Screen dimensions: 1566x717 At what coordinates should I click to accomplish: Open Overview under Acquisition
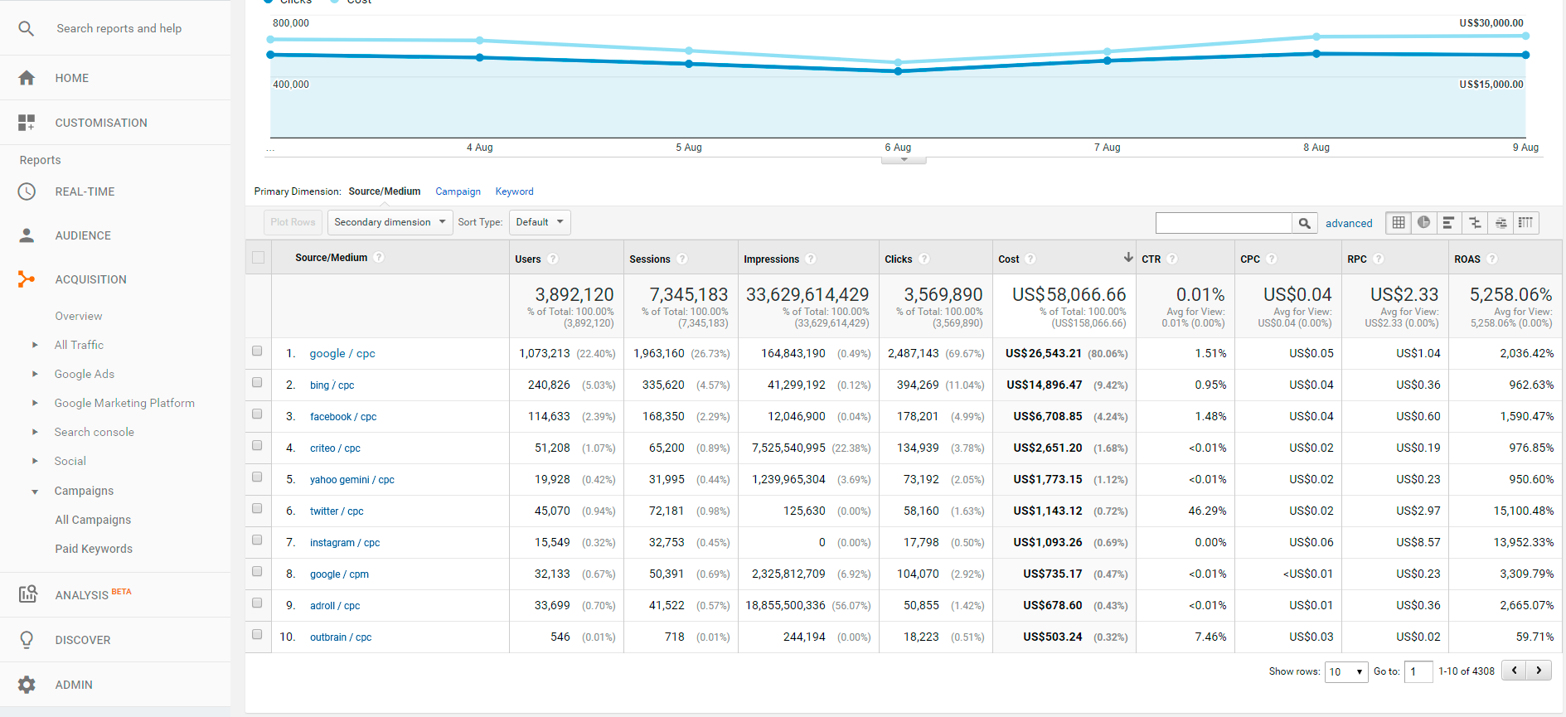(79, 316)
